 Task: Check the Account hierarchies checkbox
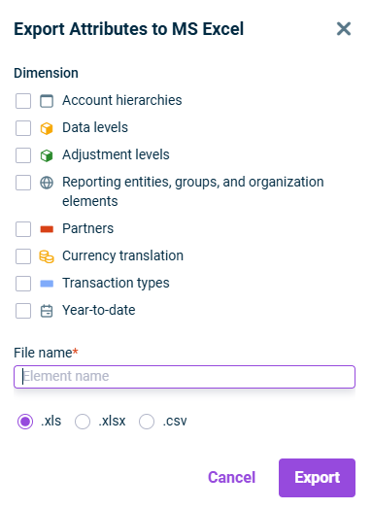pyautogui.click(x=23, y=101)
